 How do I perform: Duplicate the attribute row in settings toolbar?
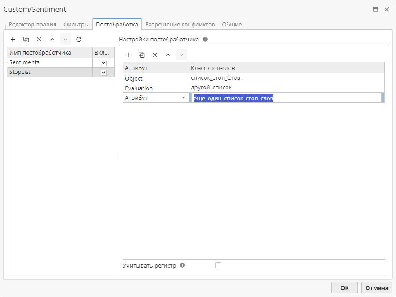142,55
